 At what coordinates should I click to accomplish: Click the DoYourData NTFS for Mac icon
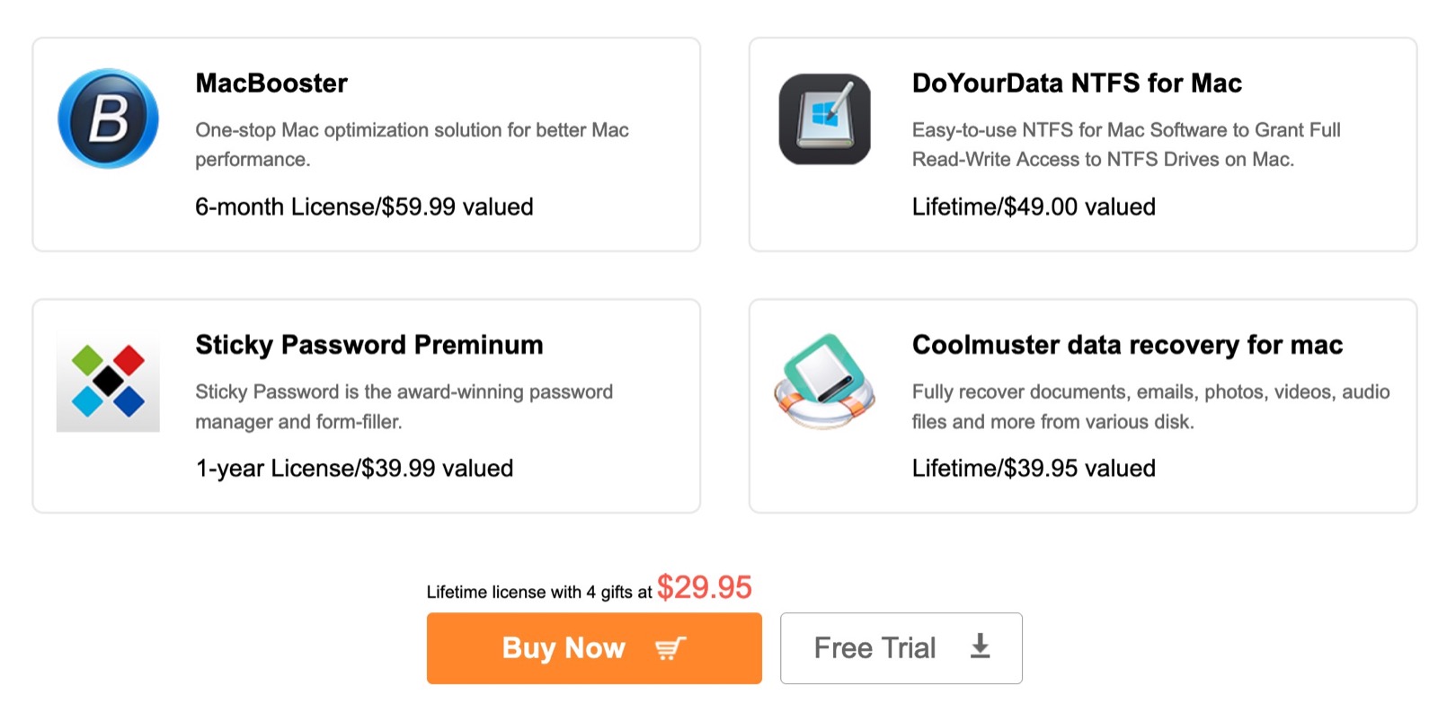[824, 119]
